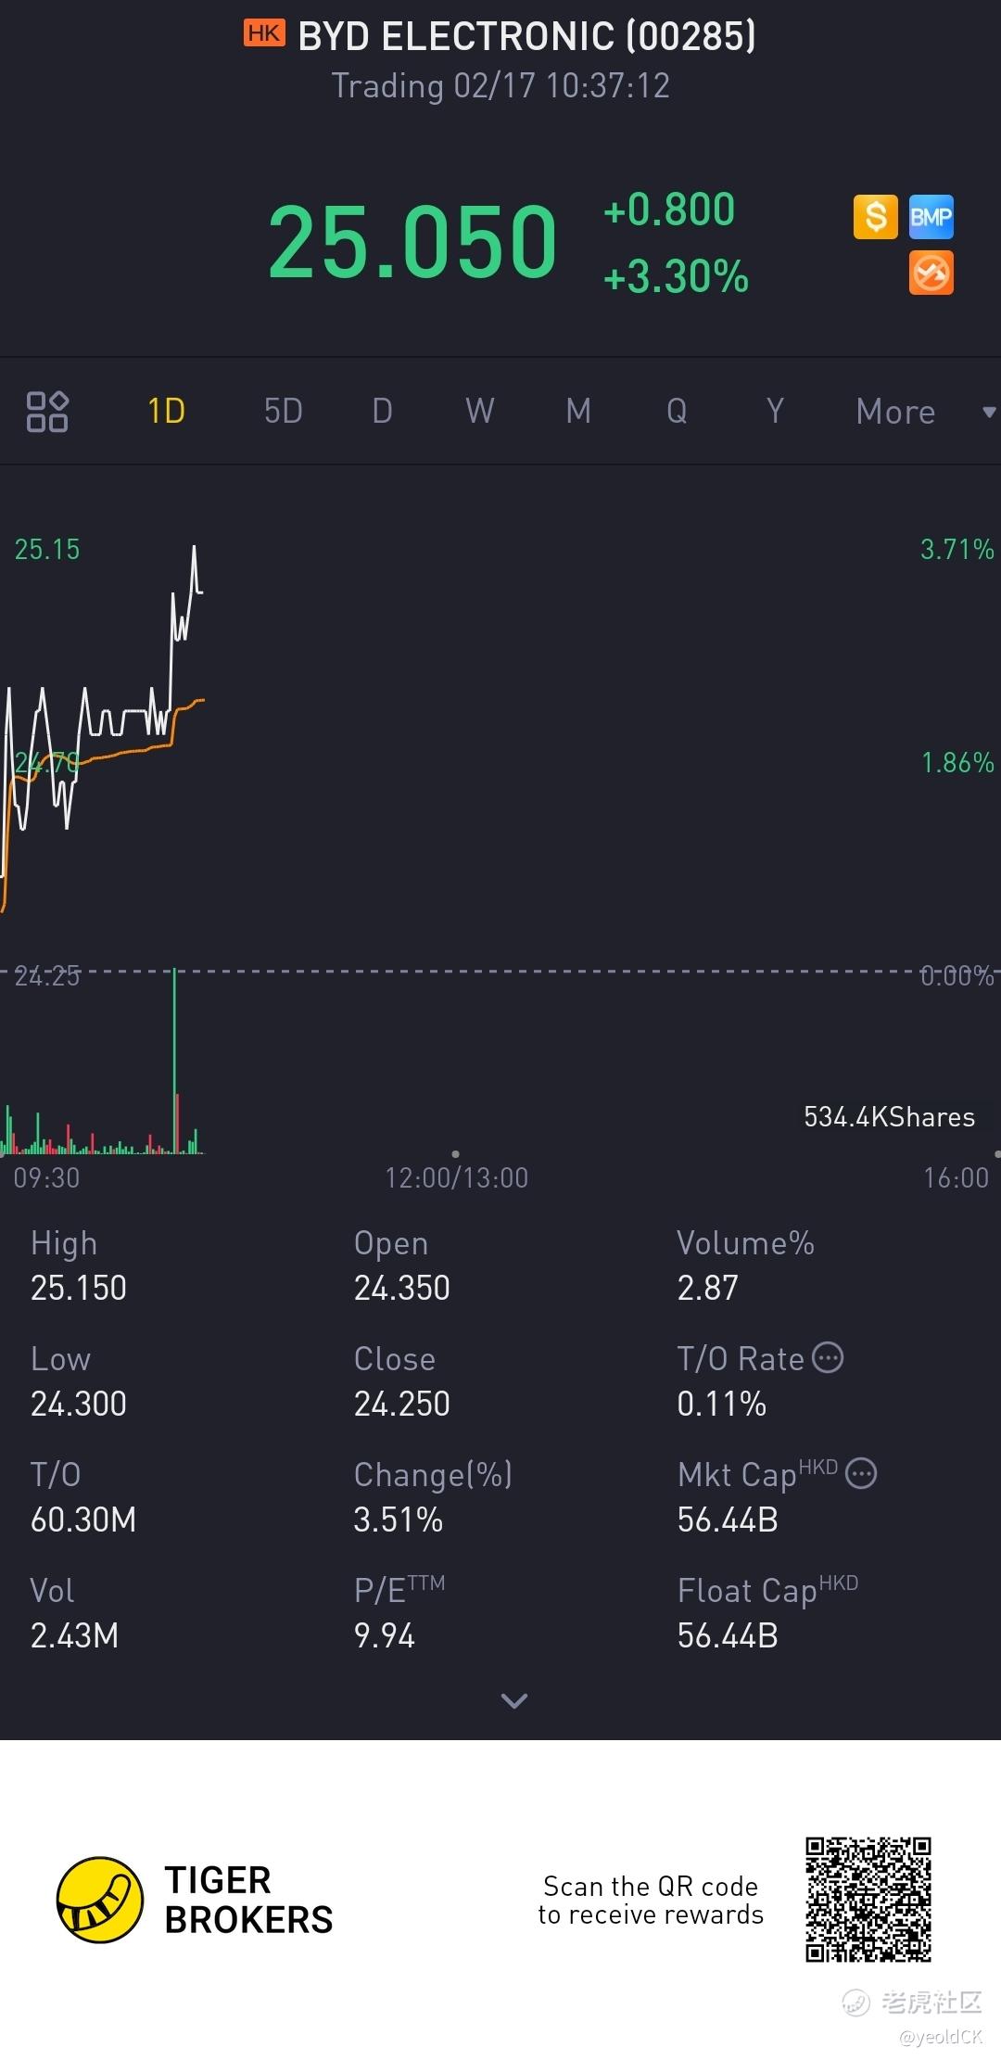Screen dimensions: 1001x2060
Task: Tap the +3.30% change value
Action: [676, 276]
